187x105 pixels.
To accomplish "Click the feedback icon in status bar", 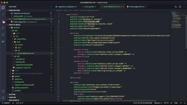I will coord(181,103).
